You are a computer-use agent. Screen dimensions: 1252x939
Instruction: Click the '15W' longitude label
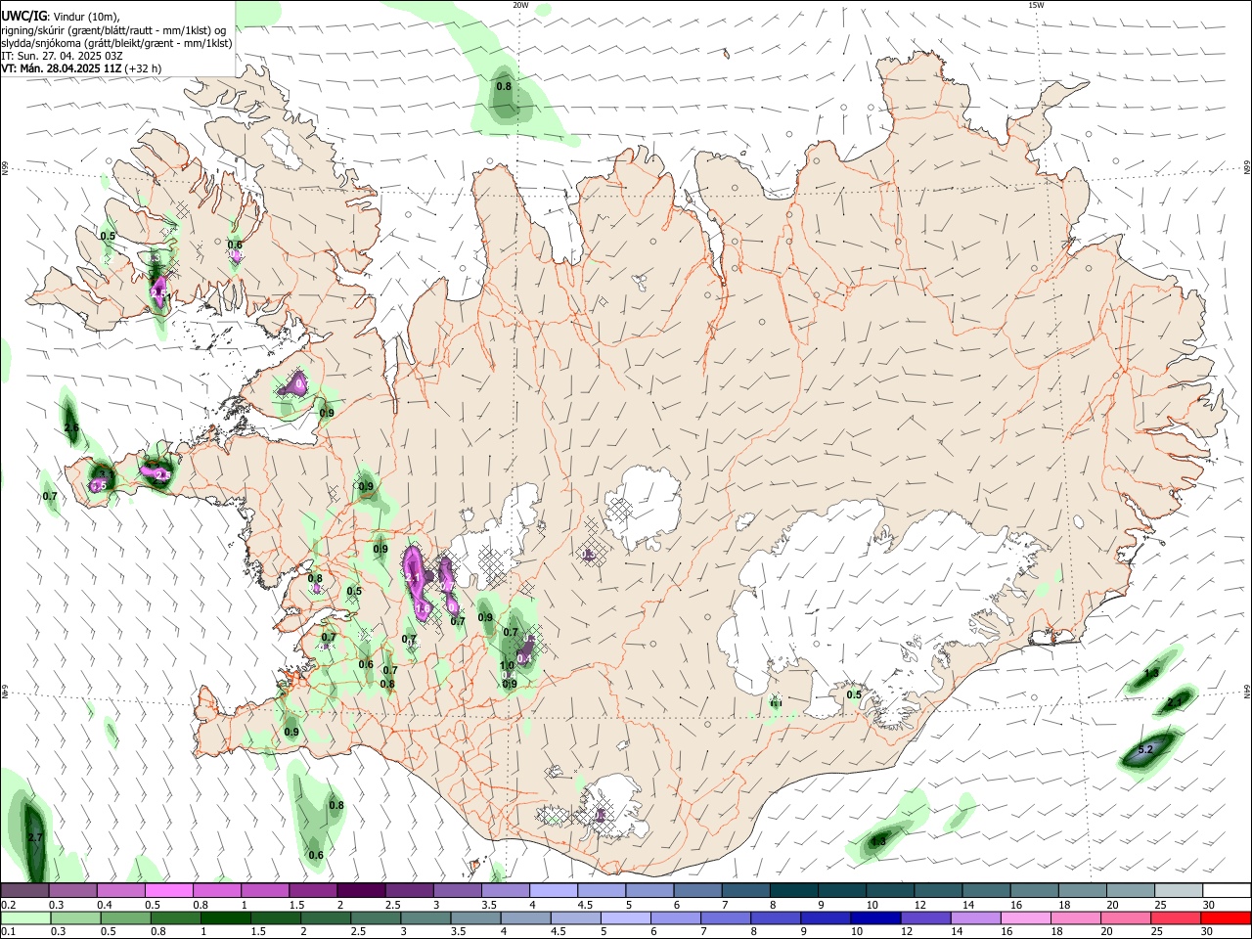1036,5
